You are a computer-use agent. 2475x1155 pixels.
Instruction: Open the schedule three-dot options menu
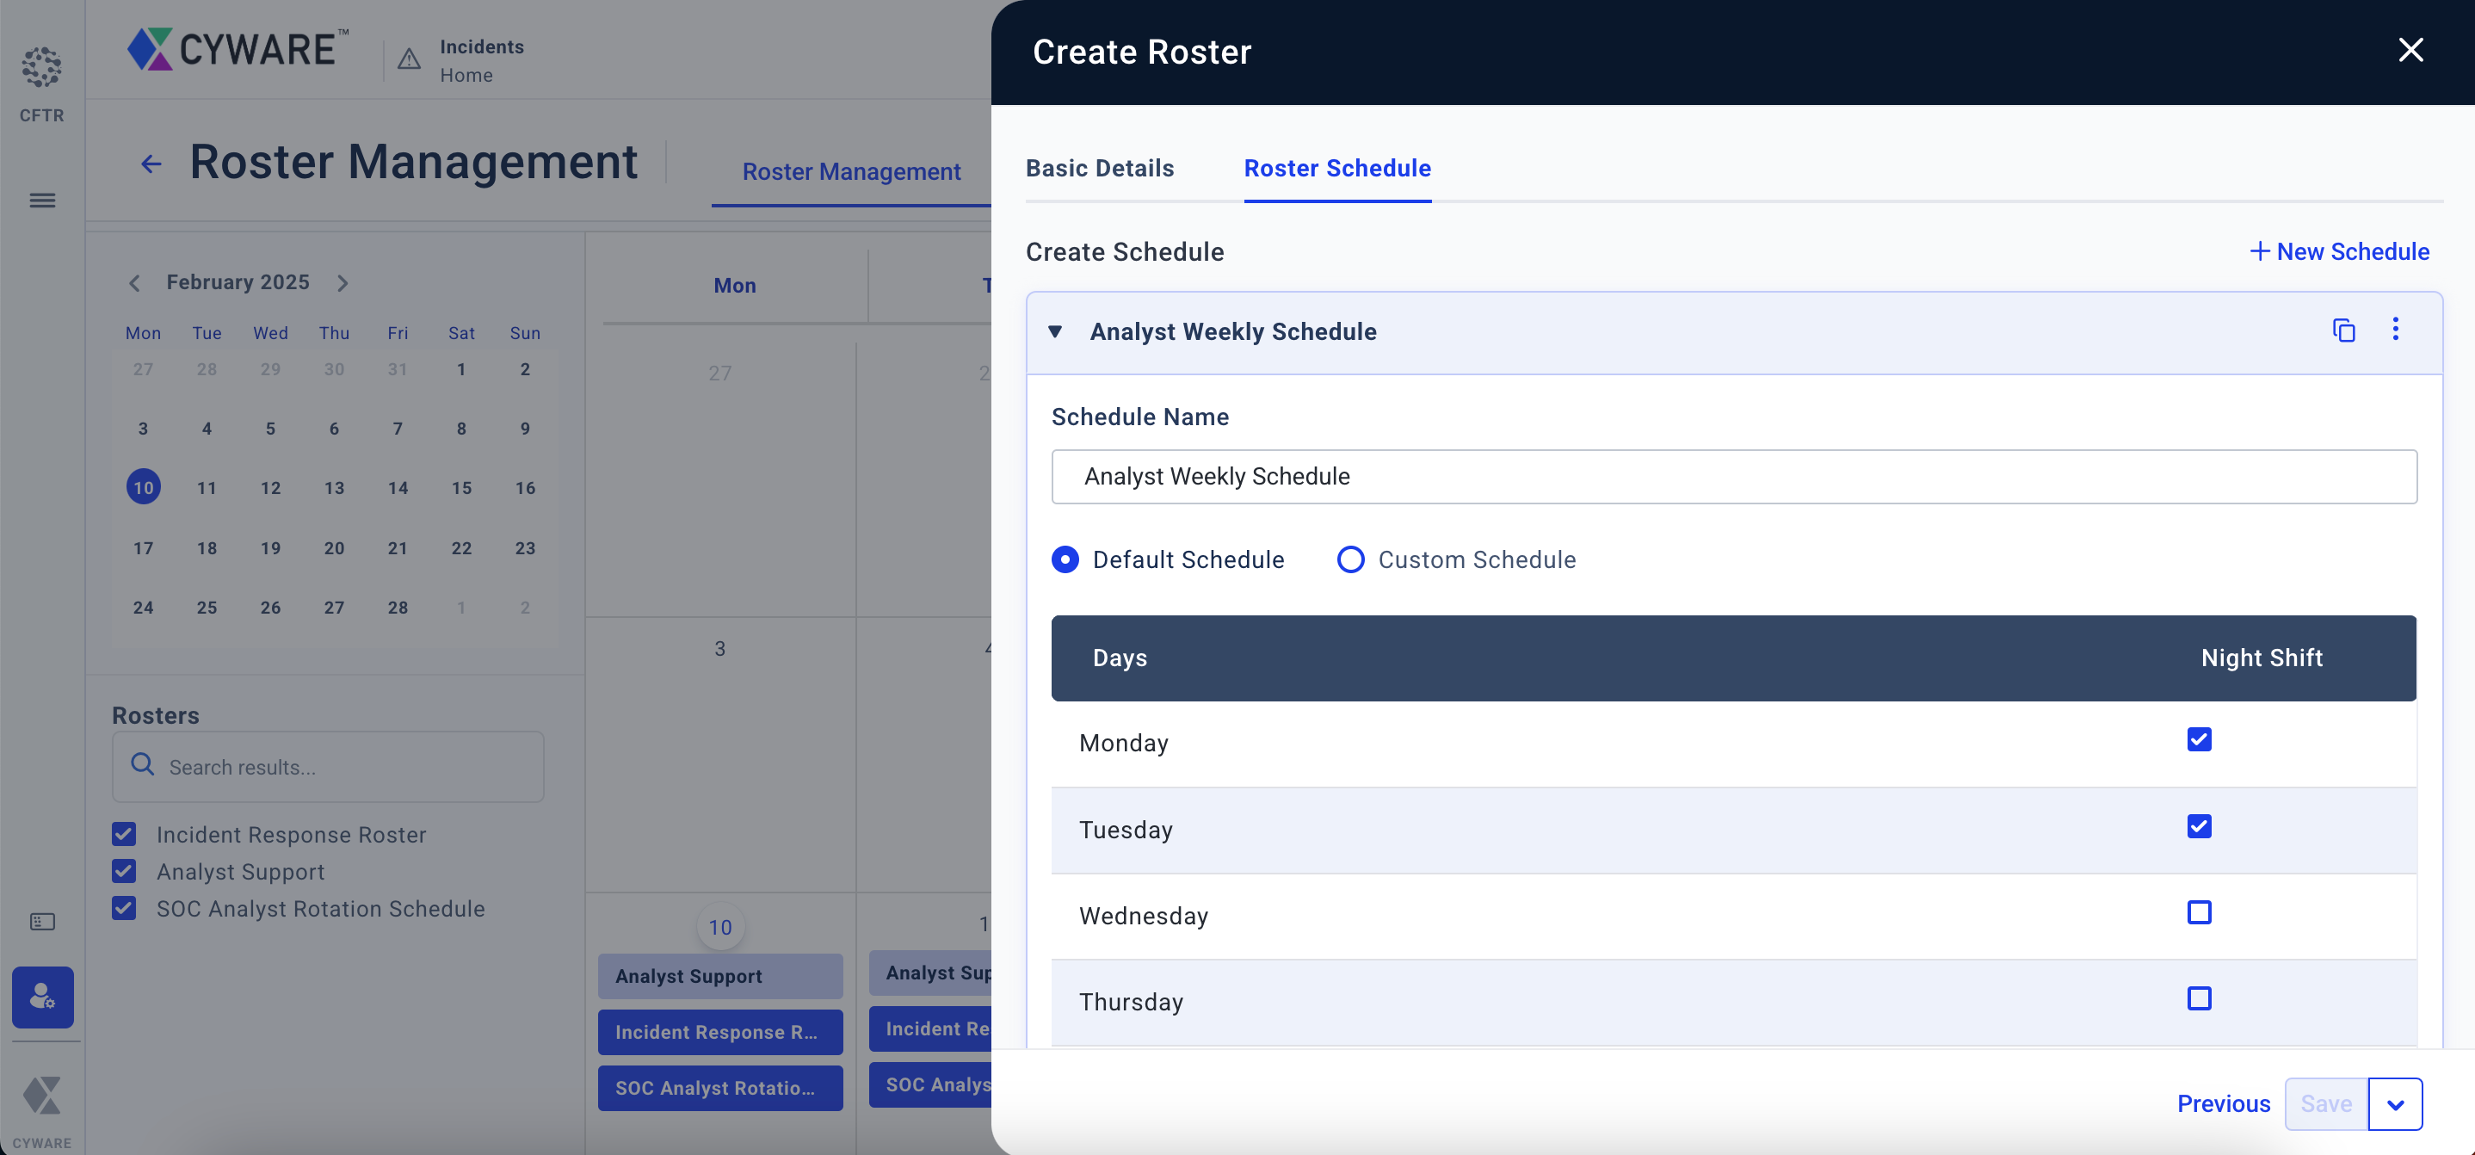click(x=2395, y=330)
